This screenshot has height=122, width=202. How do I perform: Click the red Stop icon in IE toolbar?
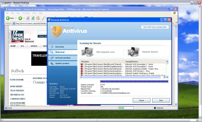28,18
